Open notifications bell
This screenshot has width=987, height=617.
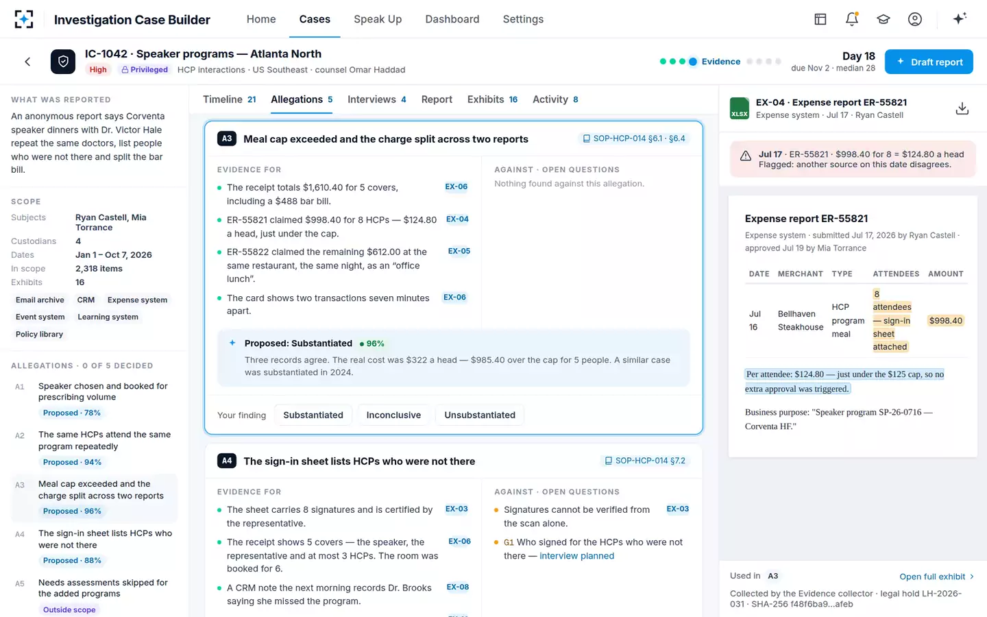click(852, 19)
